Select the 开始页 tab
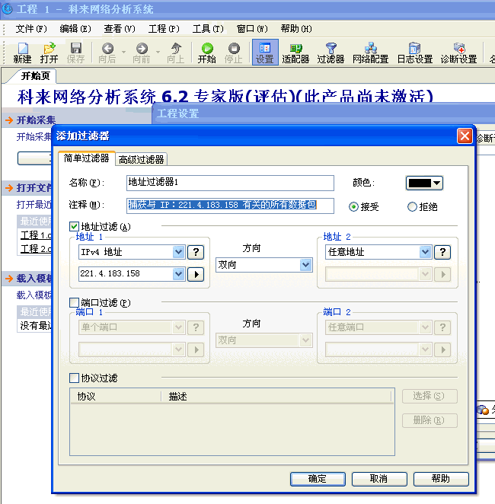 (35, 76)
